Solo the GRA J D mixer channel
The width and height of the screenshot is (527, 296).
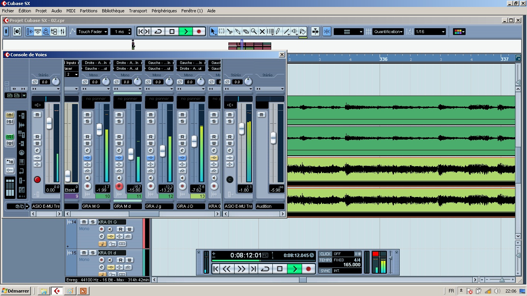pos(182,121)
